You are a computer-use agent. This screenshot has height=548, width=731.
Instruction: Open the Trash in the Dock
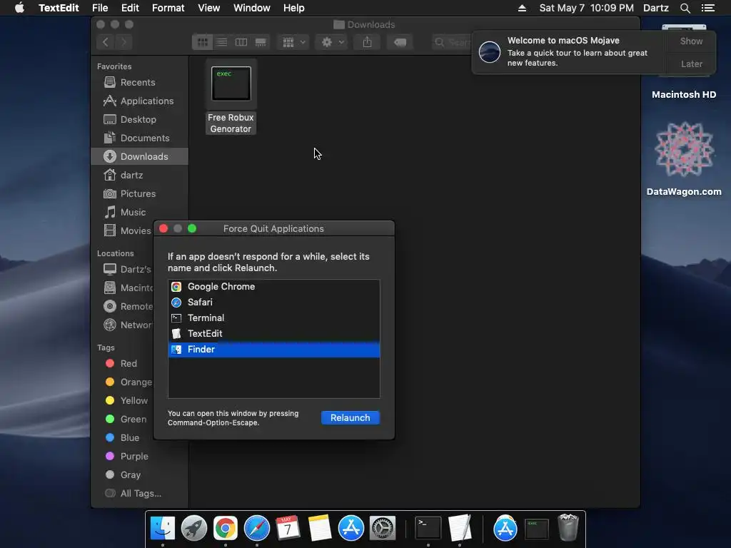tap(568, 527)
